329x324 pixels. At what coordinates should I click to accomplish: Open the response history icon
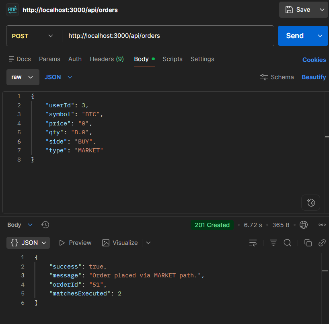coord(45,225)
